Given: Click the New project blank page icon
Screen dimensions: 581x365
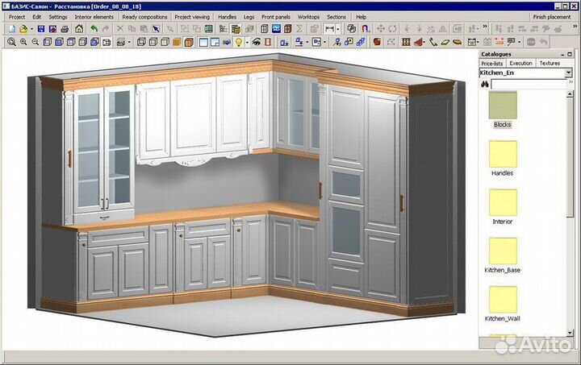Looking at the screenshot, I should (11, 29).
